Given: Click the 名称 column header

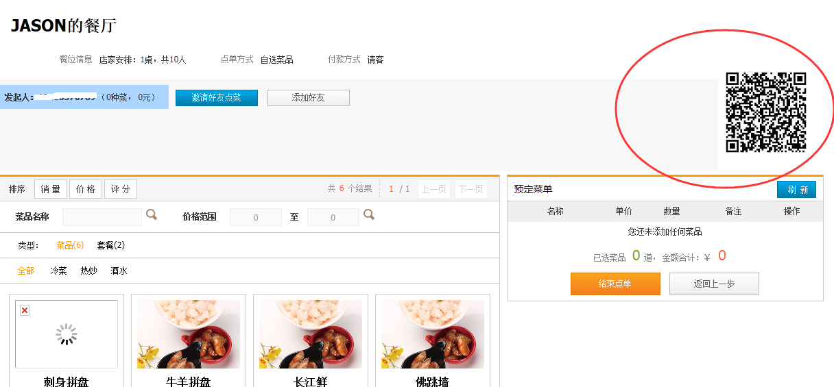Looking at the screenshot, I should pos(555,211).
